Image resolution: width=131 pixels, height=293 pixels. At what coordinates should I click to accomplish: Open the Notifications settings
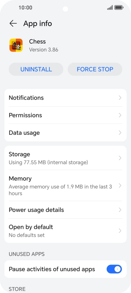coord(65,98)
